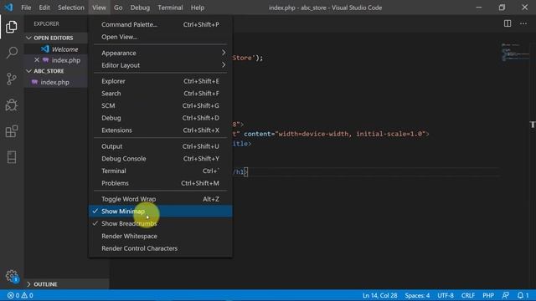Screen dimensions: 536x301
Task: Click the feedback icon in the status bar
Action: click(505, 295)
